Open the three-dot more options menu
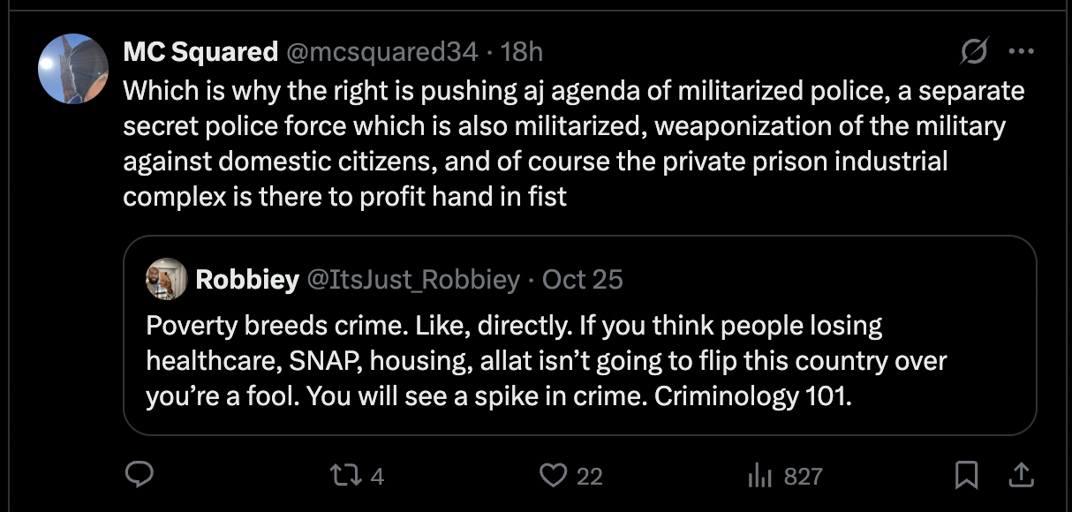Viewport: 1072px width, 512px height. click(1021, 52)
